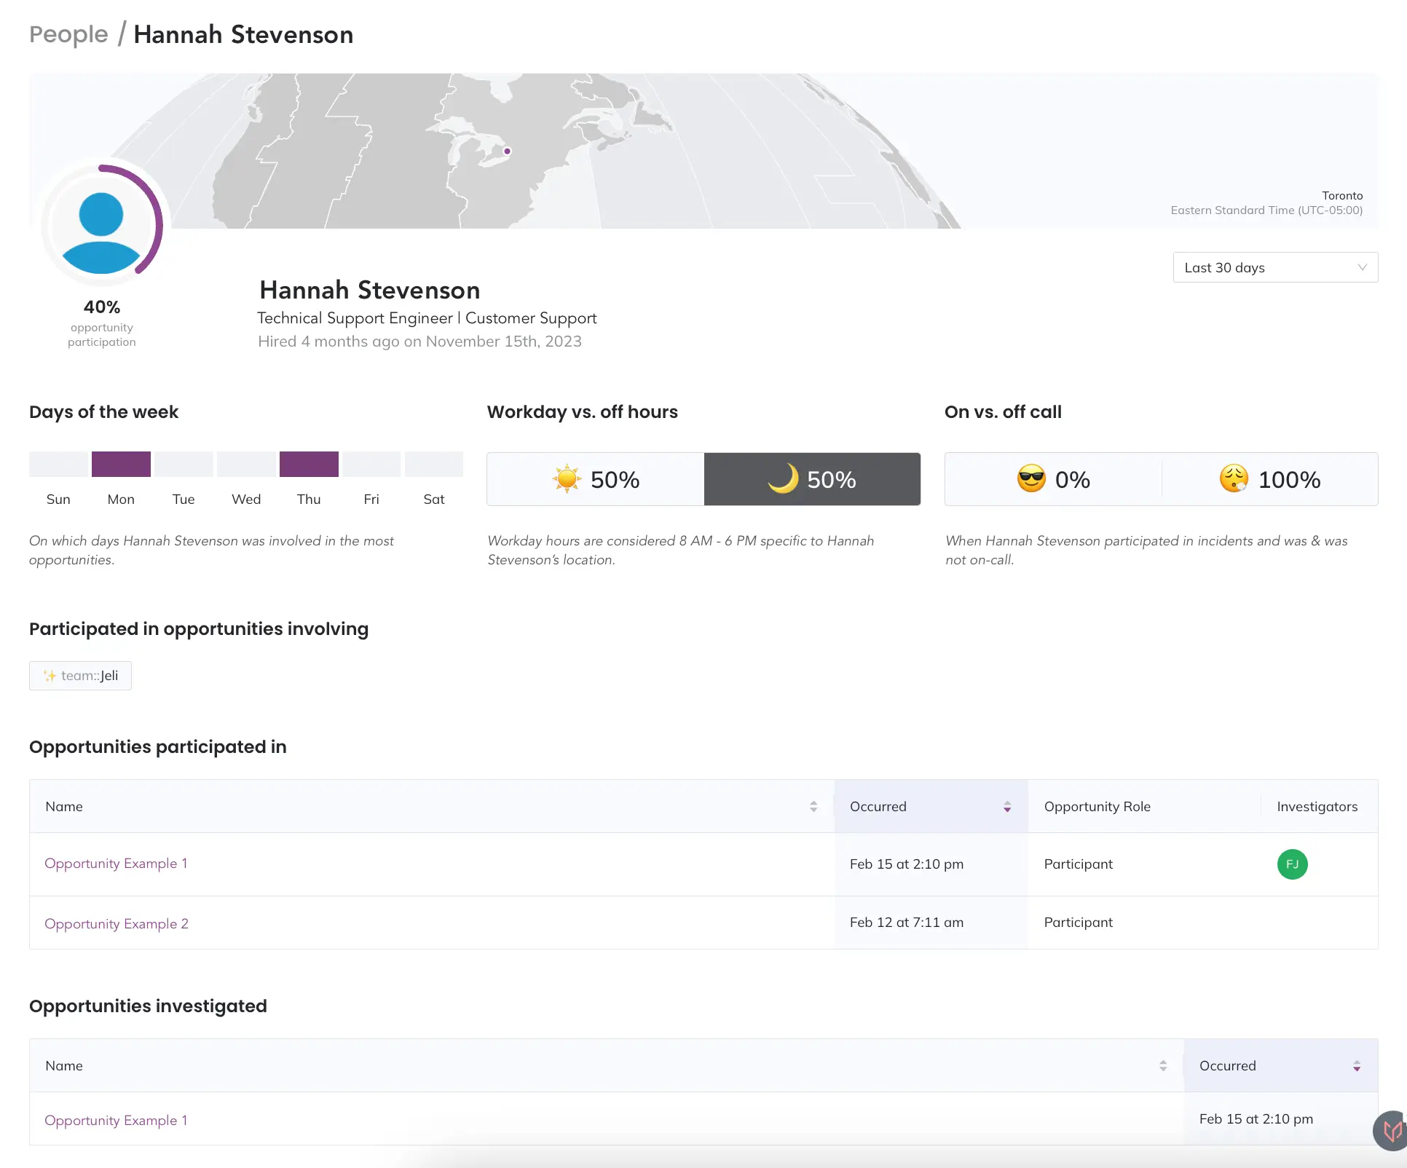
Task: Click the sunglasses on-call emoji
Action: (x=1031, y=479)
